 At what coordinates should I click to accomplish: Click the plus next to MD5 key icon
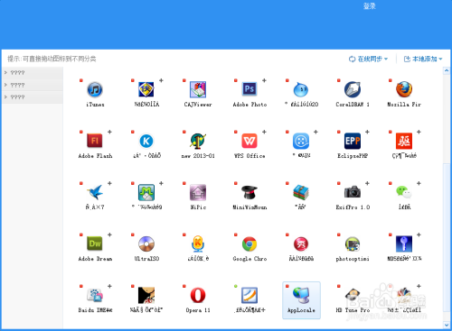point(419,234)
